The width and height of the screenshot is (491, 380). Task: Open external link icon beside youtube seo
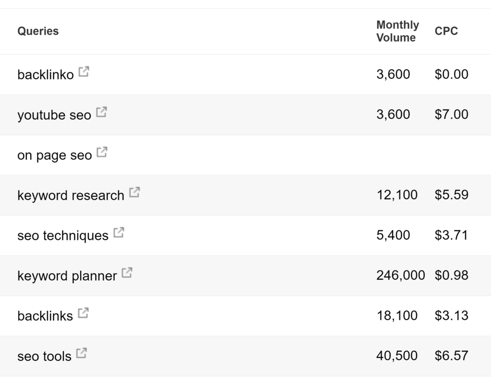pos(101,112)
